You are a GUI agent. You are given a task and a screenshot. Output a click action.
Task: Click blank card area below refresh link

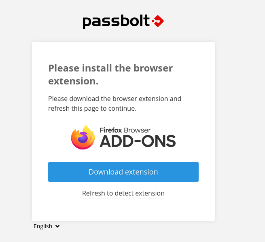(x=123, y=210)
